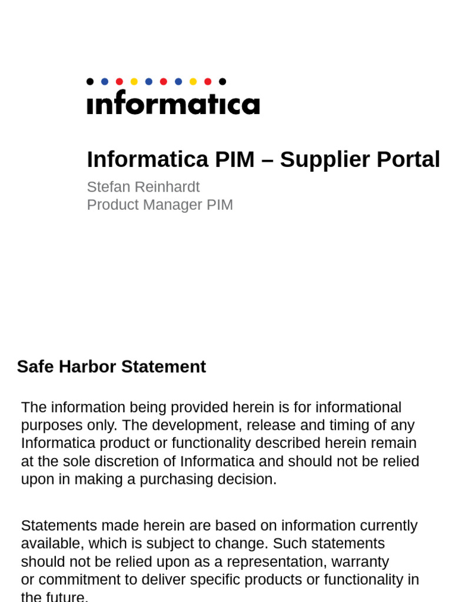The image size is (452, 602).
Task: Click the line starting The information being provided
Action: tap(211, 407)
